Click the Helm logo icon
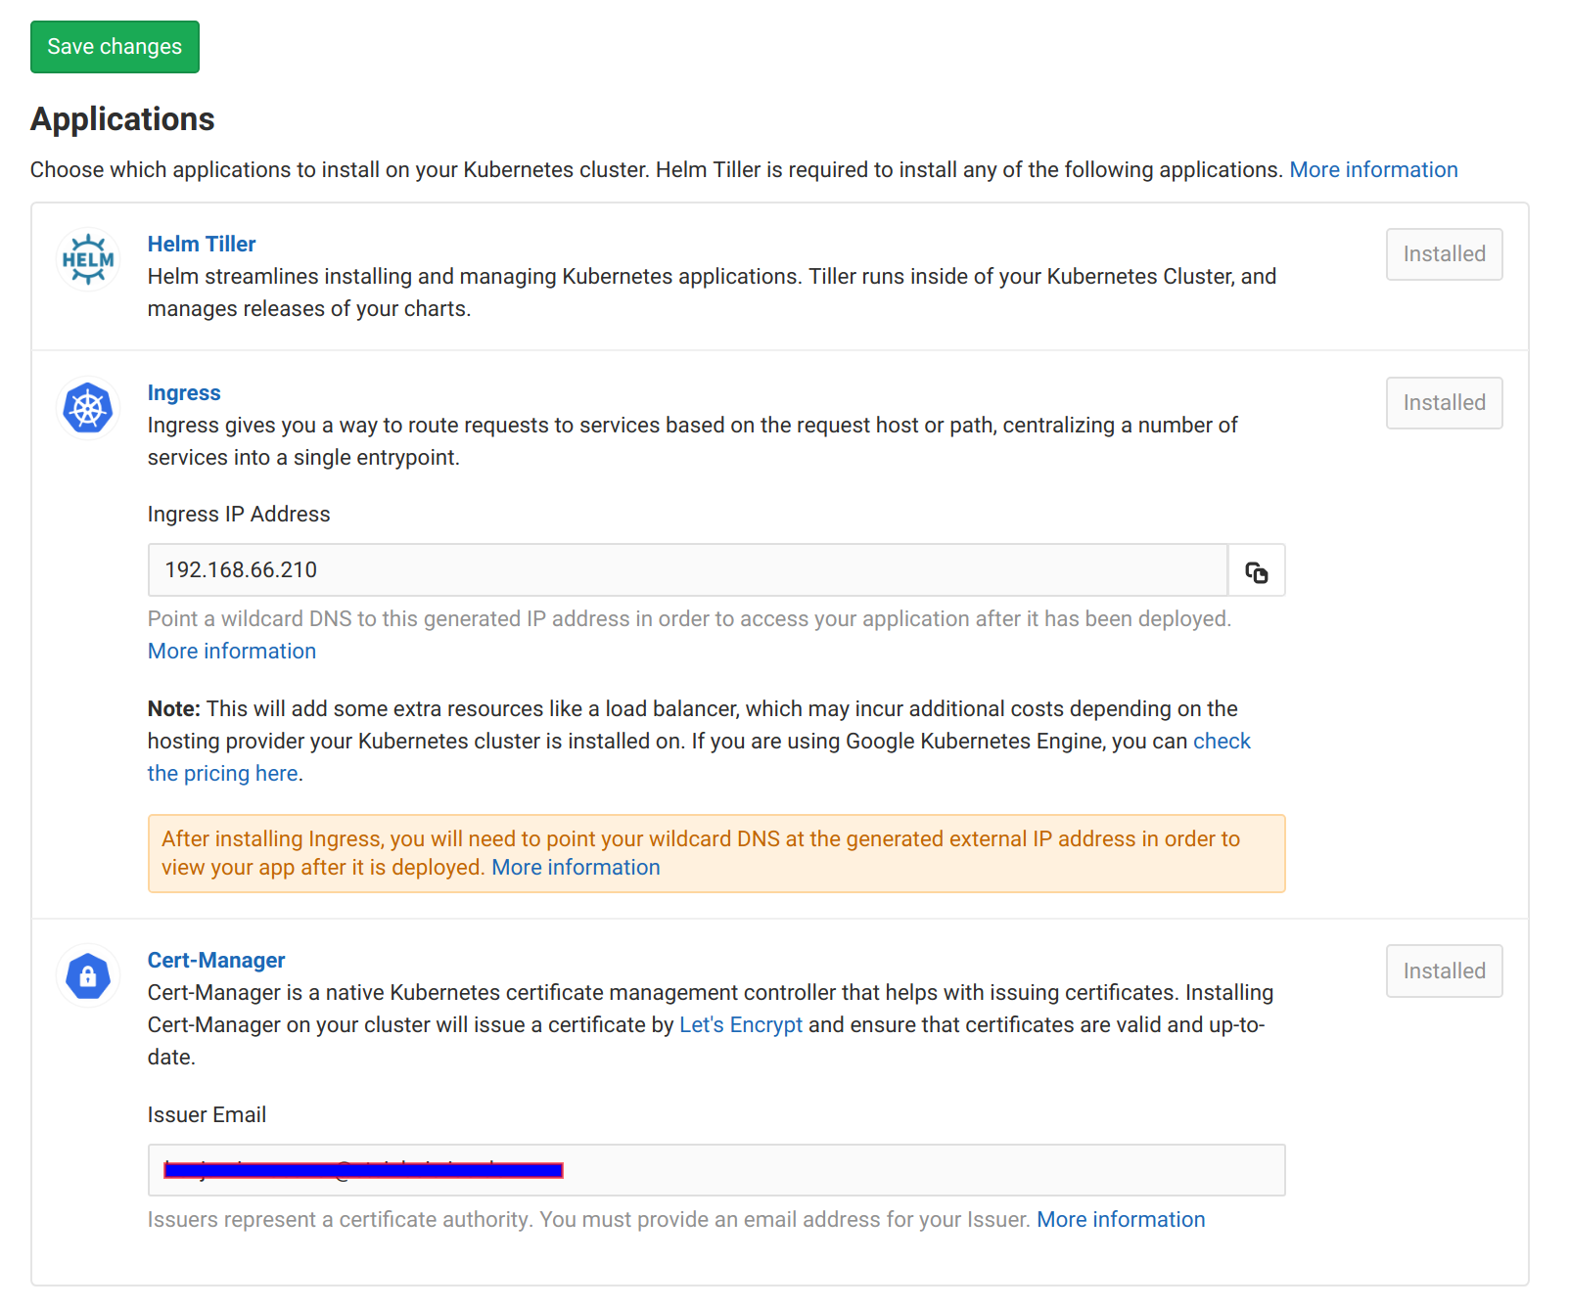 (88, 259)
